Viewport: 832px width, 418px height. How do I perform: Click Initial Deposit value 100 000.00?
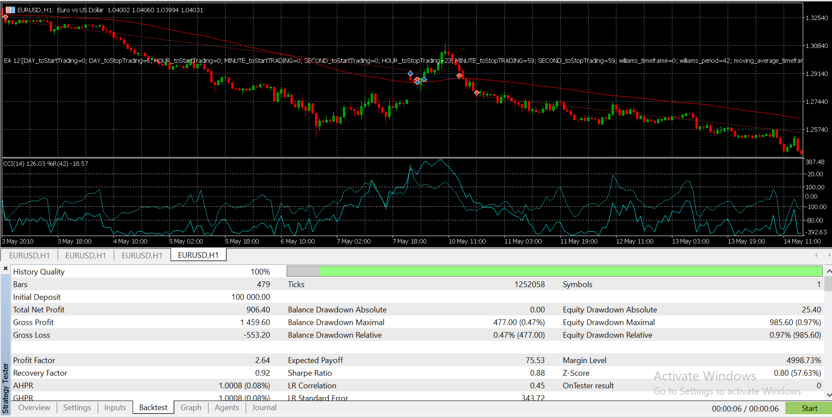(x=251, y=297)
